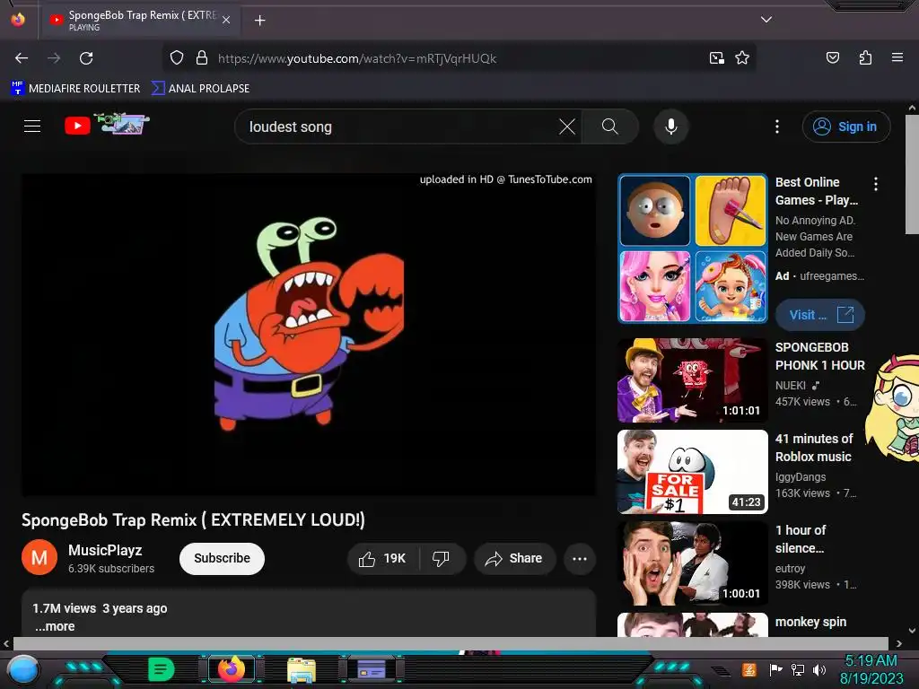This screenshot has width=919, height=689.
Task: Open the MusicPlayz channel avatar
Action: (x=39, y=557)
